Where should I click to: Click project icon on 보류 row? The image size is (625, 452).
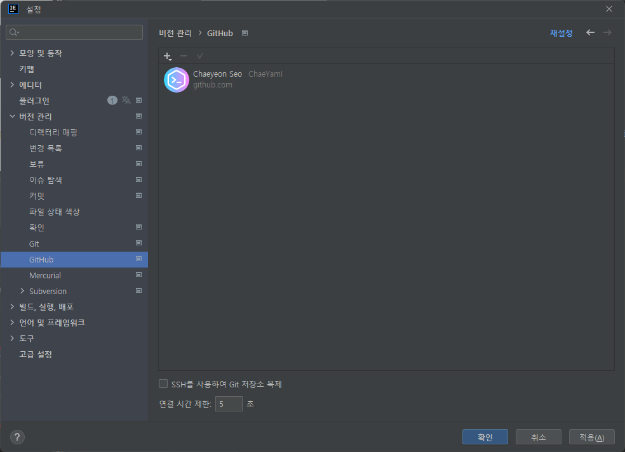tap(138, 164)
